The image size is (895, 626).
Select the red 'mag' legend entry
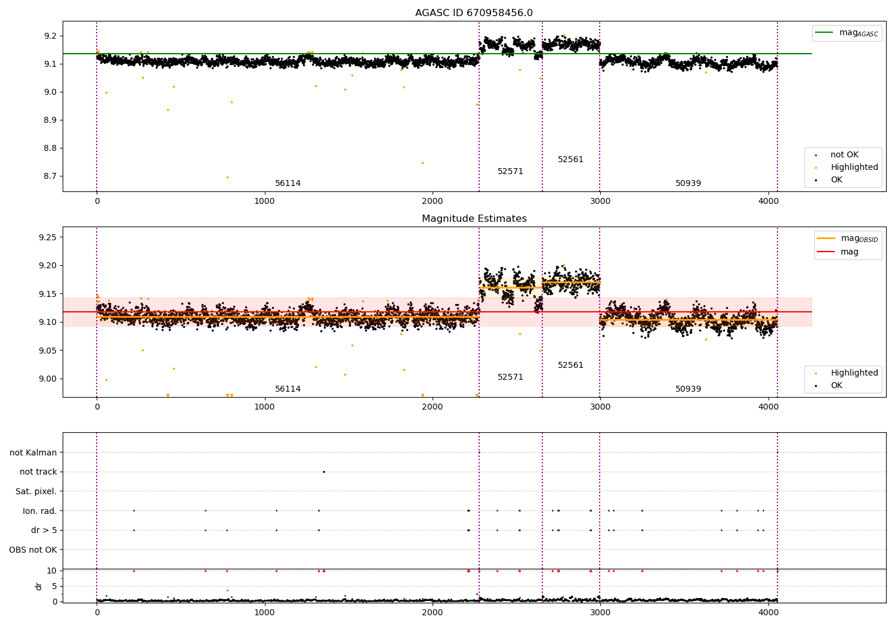pos(838,252)
